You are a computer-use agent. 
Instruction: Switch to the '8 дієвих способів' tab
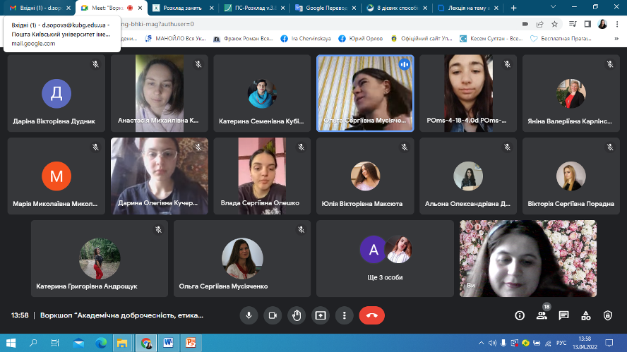click(397, 8)
